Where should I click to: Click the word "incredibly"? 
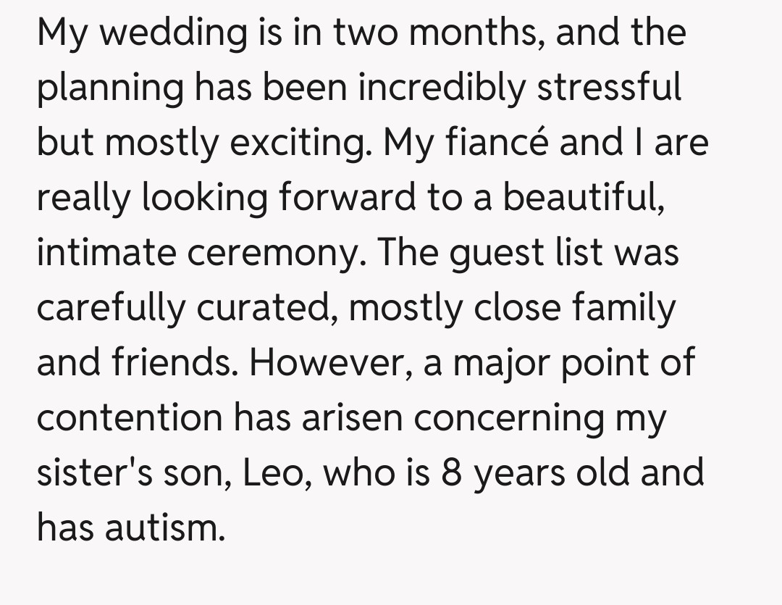click(444, 88)
